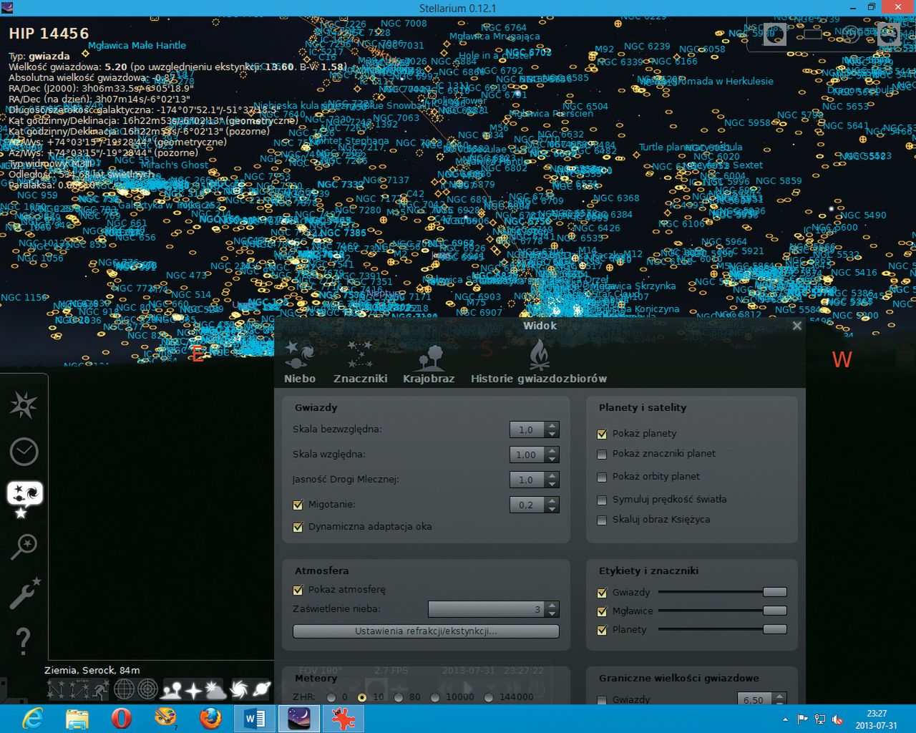Open the Historie gwiazdozbiorów tab
This screenshot has width=916, height=733.
coord(539,362)
